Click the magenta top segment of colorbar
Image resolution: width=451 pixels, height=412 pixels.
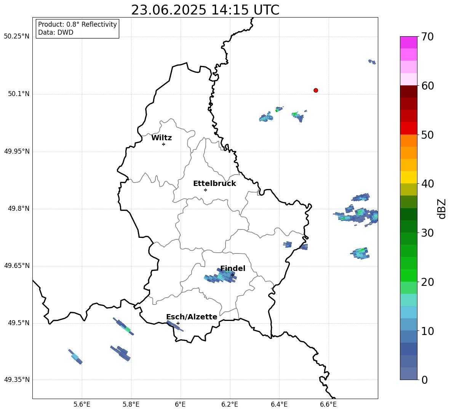(x=408, y=43)
